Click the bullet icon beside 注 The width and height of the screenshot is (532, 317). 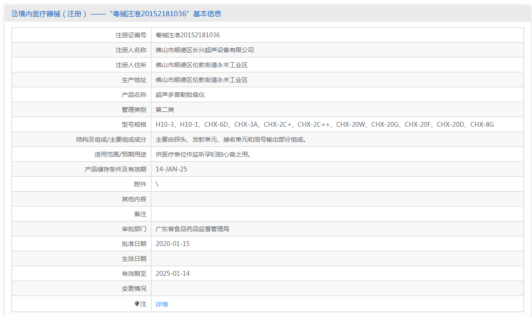coord(137,303)
